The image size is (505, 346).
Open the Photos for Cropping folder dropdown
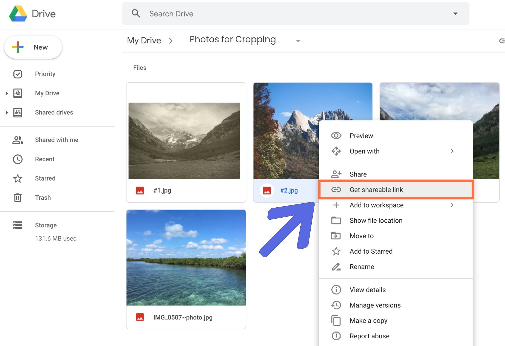298,41
